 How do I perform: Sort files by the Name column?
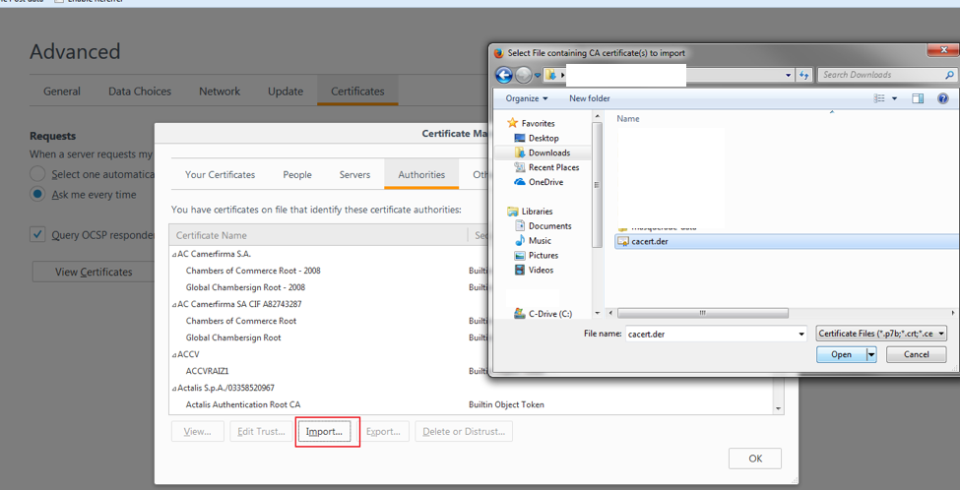tap(628, 119)
